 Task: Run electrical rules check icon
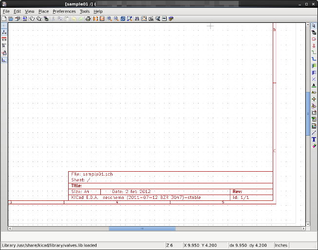(x=158, y=18)
